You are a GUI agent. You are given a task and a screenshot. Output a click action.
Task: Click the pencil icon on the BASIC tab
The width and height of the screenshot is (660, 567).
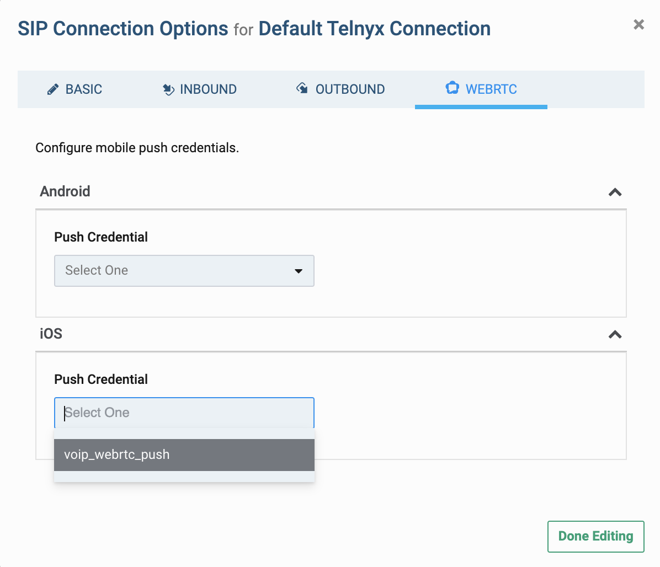point(53,89)
